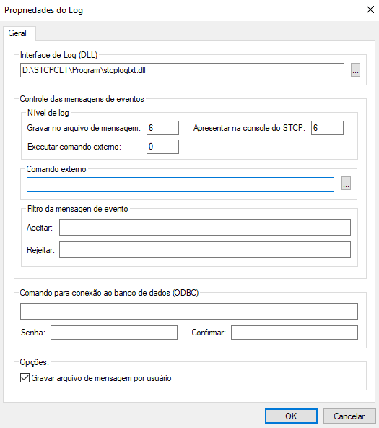Click browse button for Log DLL path

pos(355,70)
